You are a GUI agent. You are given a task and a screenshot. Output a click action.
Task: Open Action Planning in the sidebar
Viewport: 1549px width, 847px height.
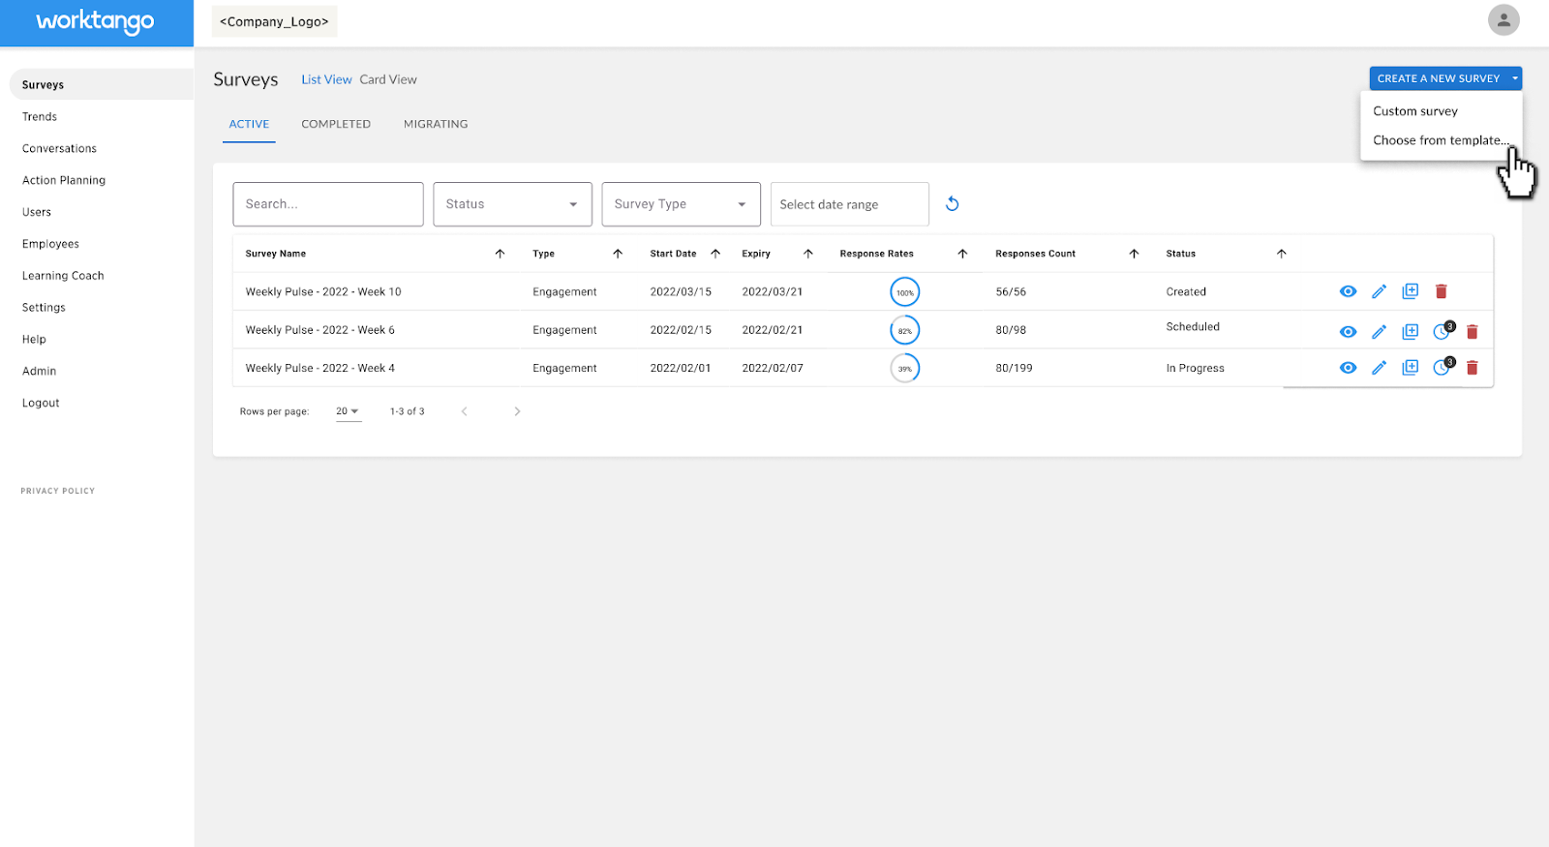pyautogui.click(x=64, y=180)
